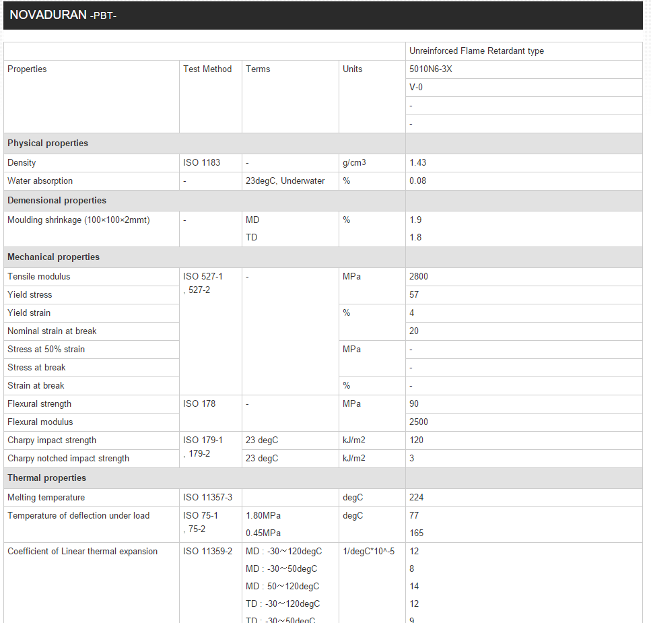
Task: Click the 'Stress at break' row label
Action: (x=36, y=368)
